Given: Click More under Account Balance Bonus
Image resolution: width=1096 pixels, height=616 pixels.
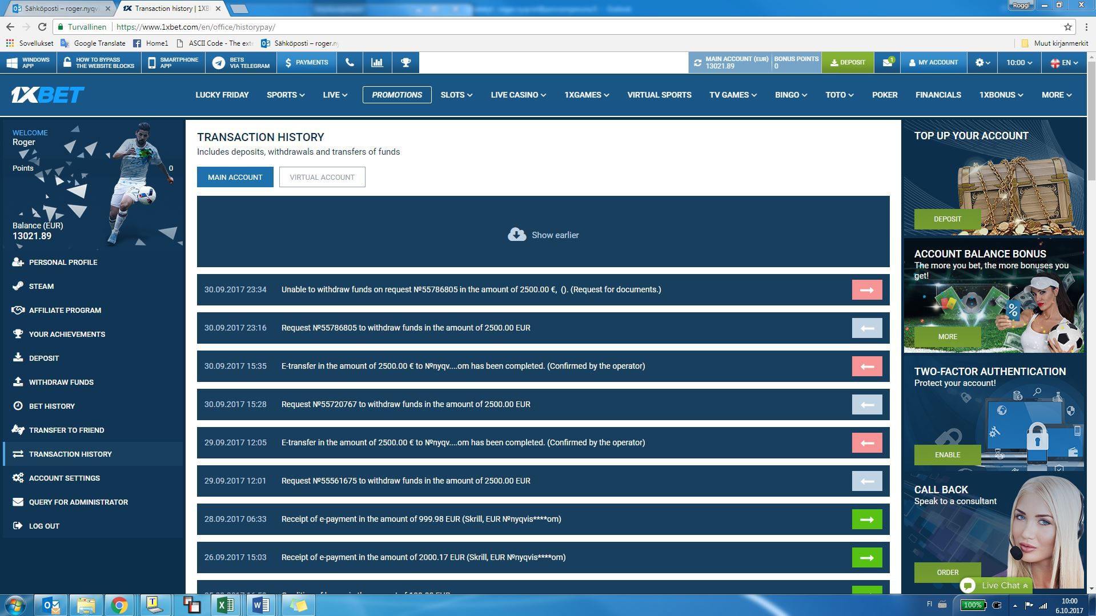Looking at the screenshot, I should click(948, 337).
